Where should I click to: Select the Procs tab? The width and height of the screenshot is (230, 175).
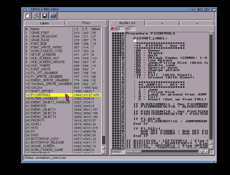click(x=86, y=23)
